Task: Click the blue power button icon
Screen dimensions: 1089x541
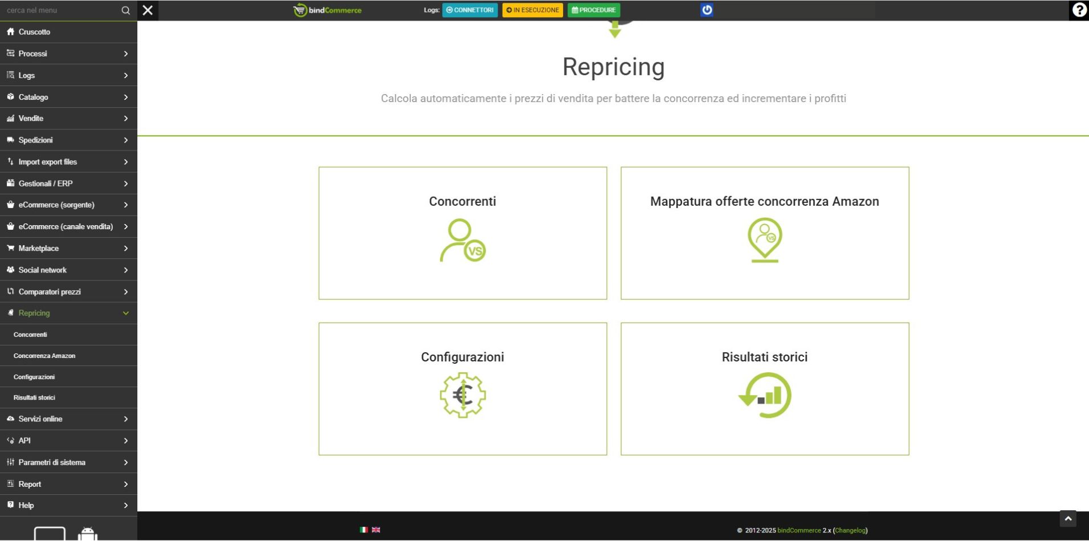Action: [x=707, y=10]
